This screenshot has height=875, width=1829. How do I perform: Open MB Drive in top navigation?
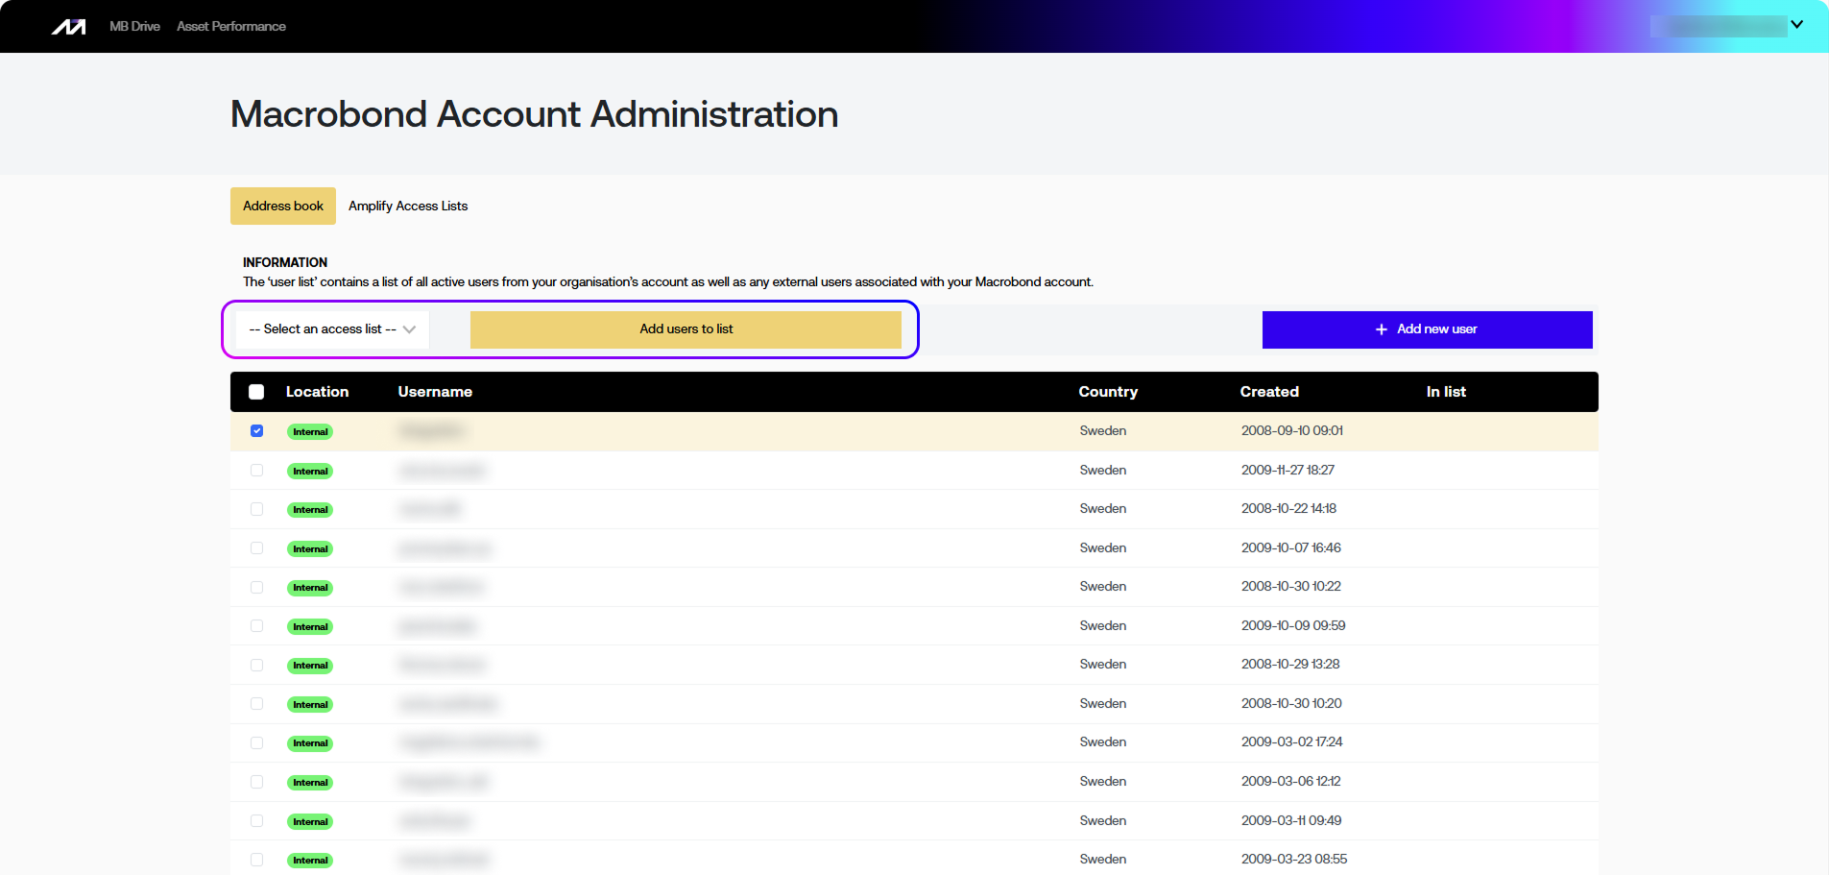[x=134, y=27]
